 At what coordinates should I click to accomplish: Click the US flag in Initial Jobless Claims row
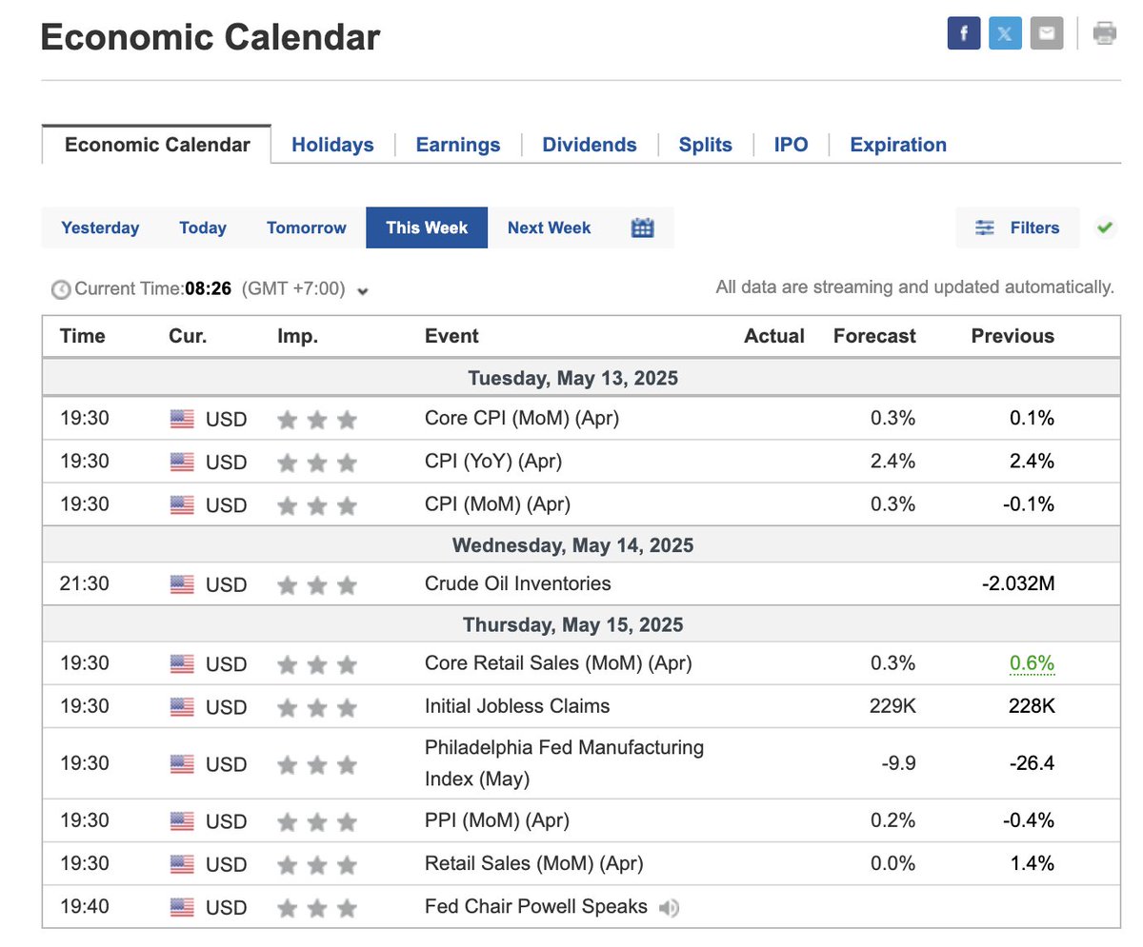[x=182, y=707]
